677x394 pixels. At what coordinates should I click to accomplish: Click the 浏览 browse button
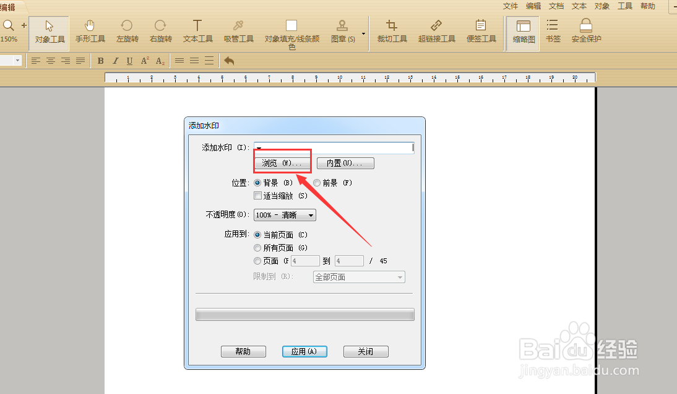tap(282, 163)
